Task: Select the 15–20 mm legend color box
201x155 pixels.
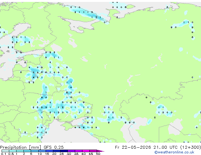Action: point(49,151)
